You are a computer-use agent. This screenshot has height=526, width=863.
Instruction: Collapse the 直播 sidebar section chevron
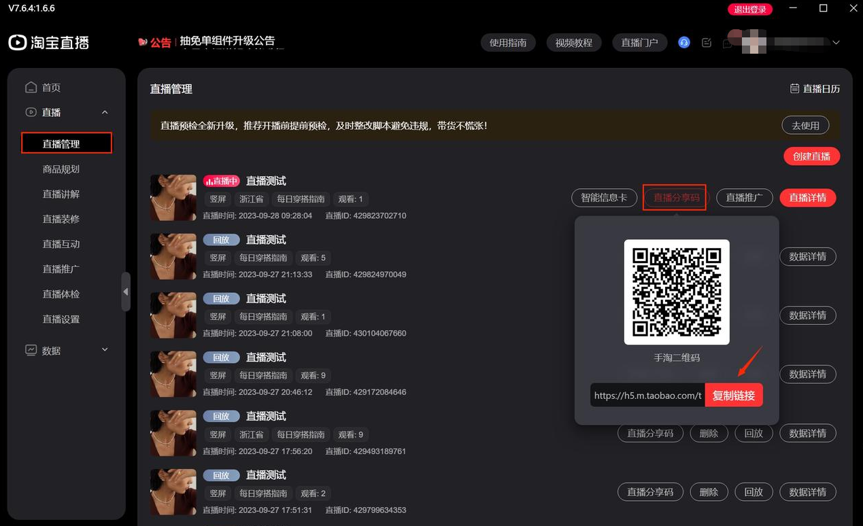pyautogui.click(x=105, y=112)
